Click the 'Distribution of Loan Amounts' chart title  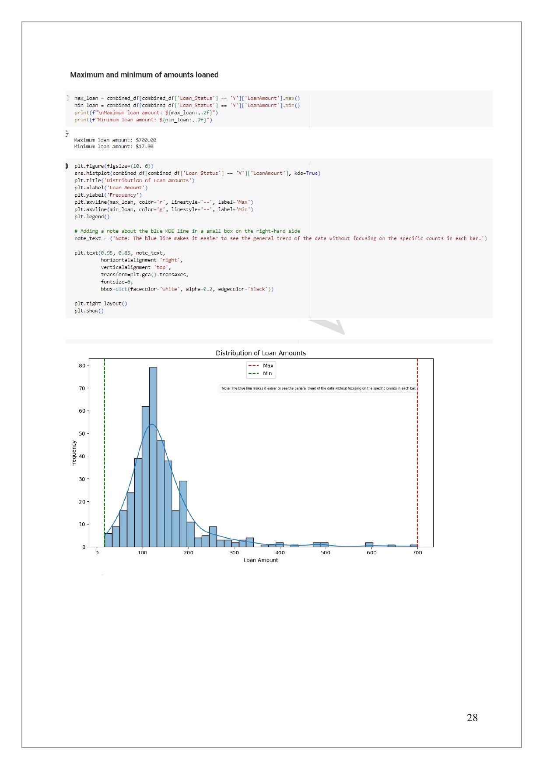pos(260,353)
